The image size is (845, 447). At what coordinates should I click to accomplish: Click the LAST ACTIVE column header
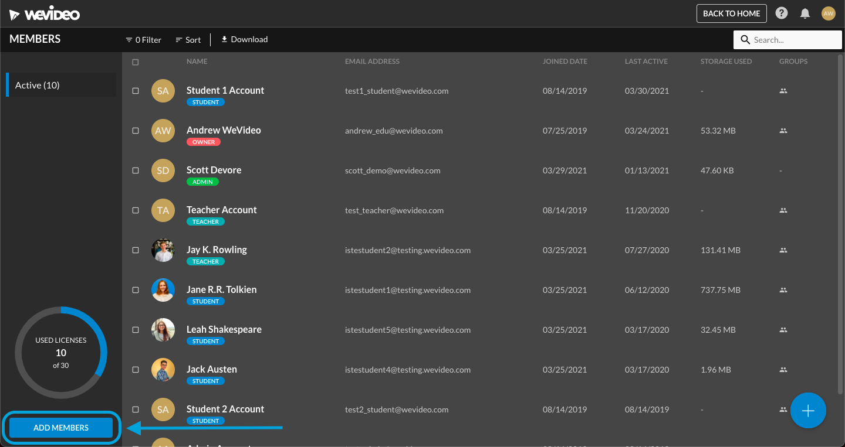(646, 62)
